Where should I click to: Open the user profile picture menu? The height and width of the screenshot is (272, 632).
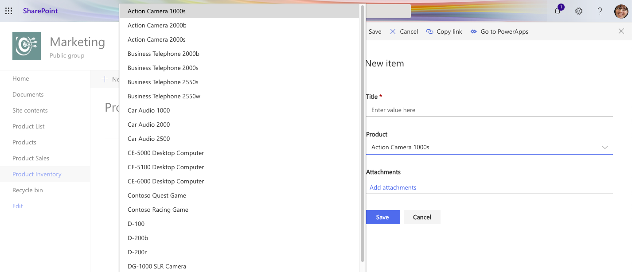621,12
